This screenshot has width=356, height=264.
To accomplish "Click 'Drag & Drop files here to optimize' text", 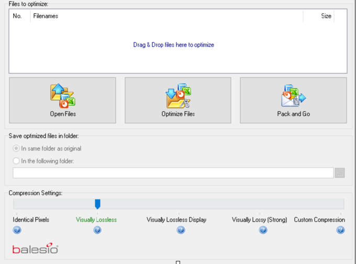I will coord(174,45).
